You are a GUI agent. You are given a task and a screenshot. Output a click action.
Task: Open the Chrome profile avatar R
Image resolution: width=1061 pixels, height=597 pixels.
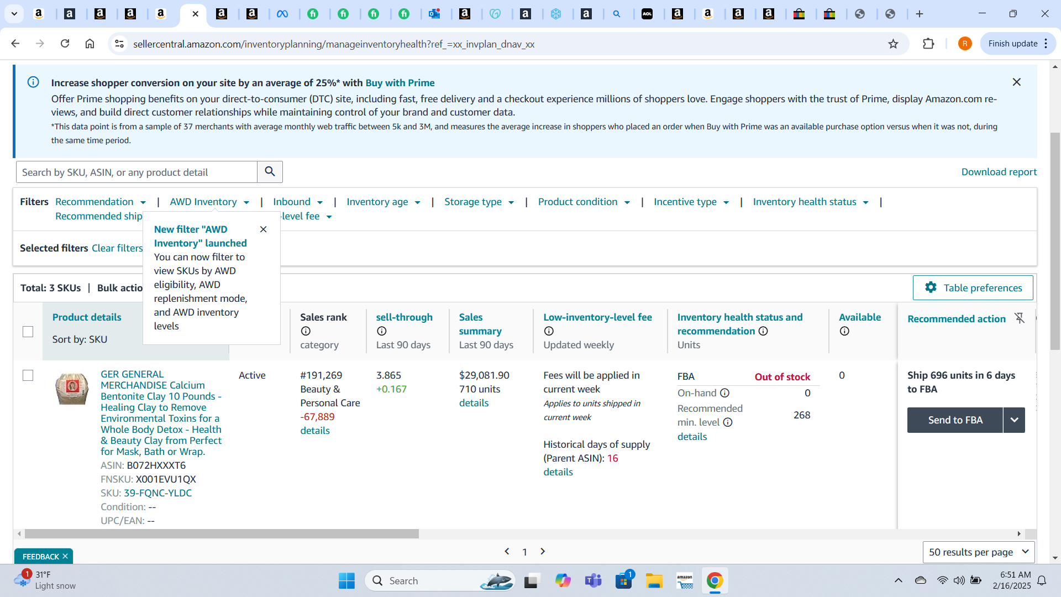(965, 44)
